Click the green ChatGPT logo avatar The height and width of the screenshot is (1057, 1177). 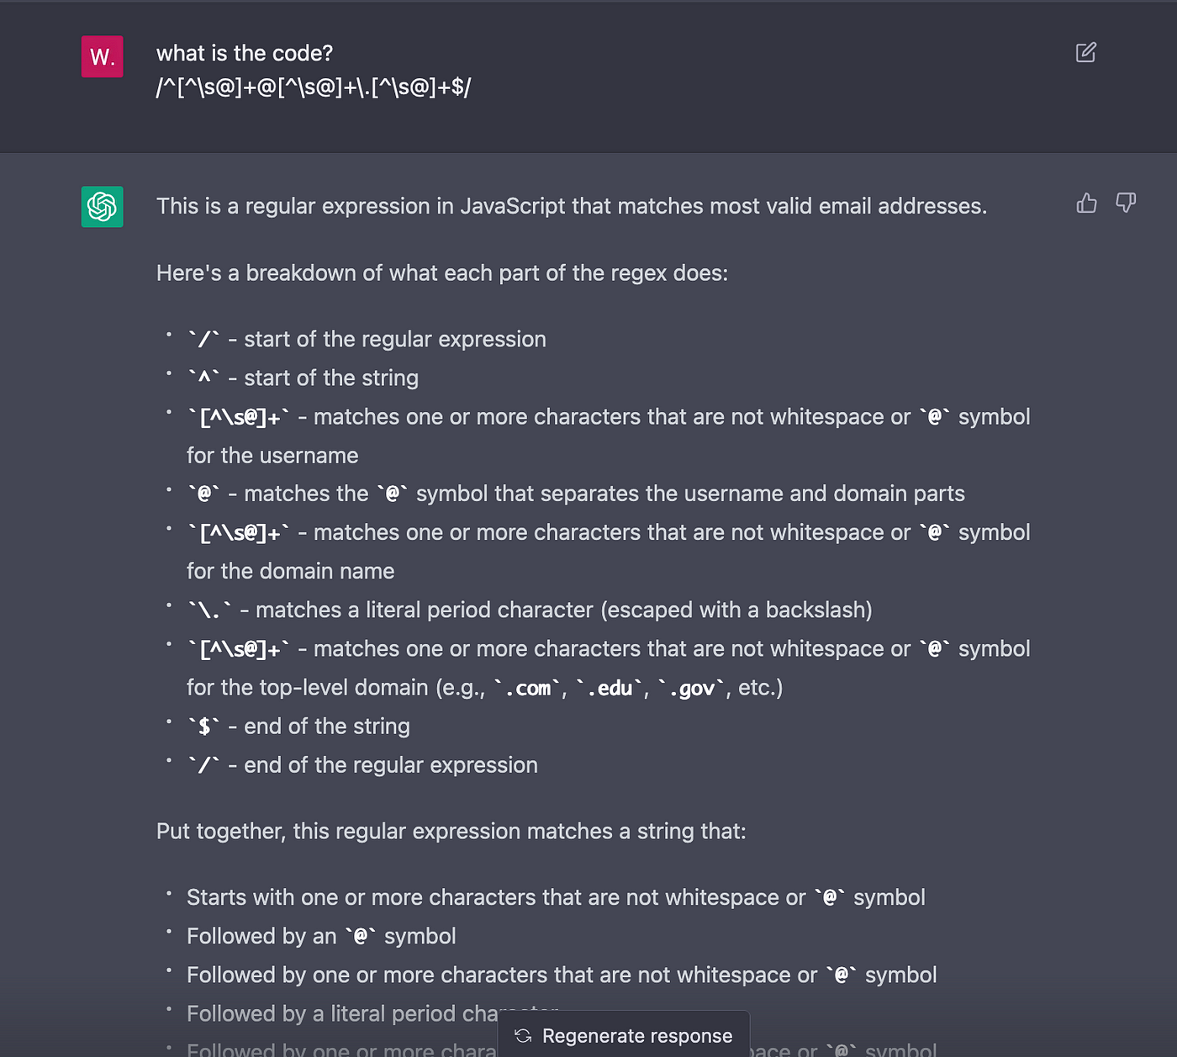[103, 207]
